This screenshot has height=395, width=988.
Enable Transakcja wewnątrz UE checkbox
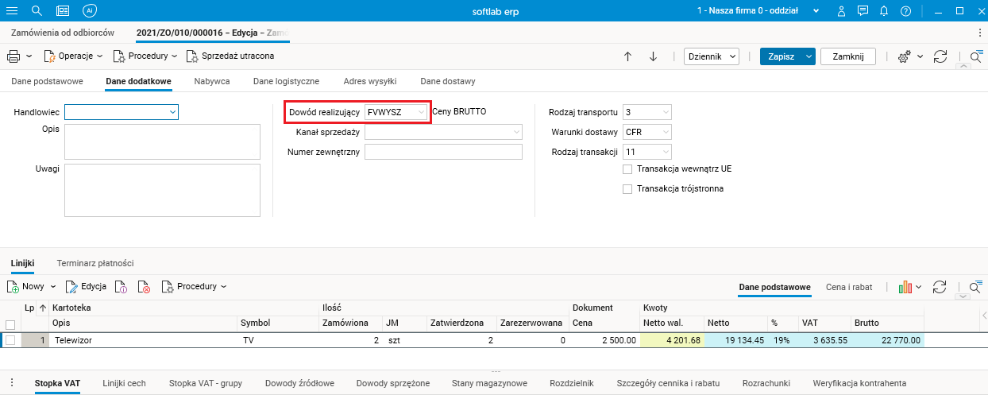pos(627,169)
